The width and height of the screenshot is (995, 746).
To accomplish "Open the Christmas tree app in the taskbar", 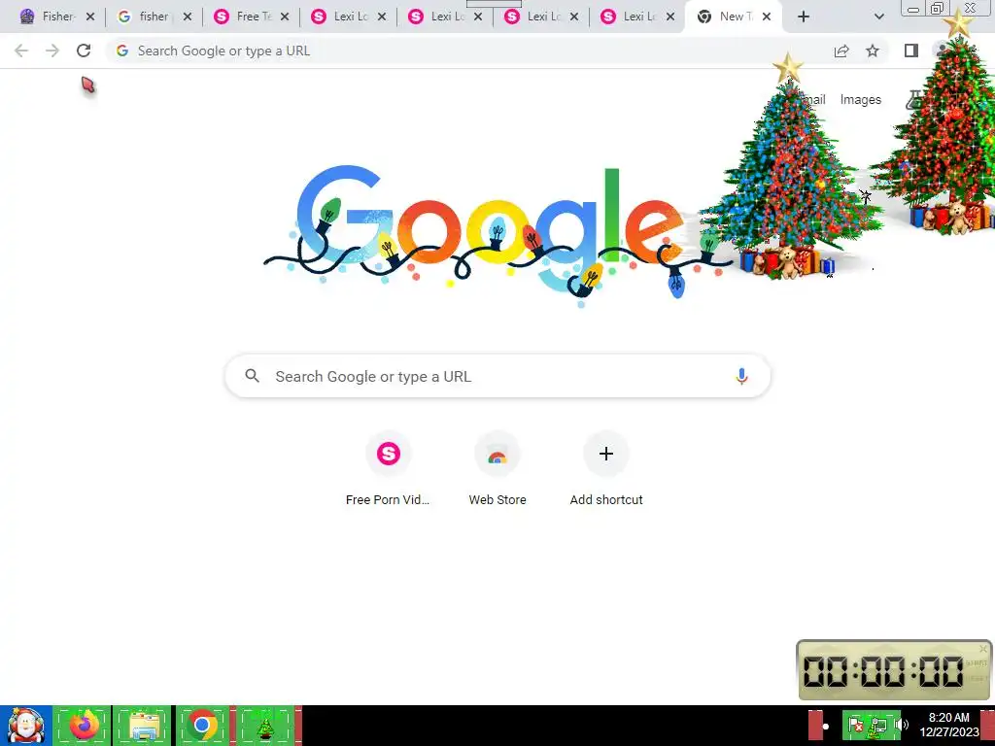I will pyautogui.click(x=265, y=725).
